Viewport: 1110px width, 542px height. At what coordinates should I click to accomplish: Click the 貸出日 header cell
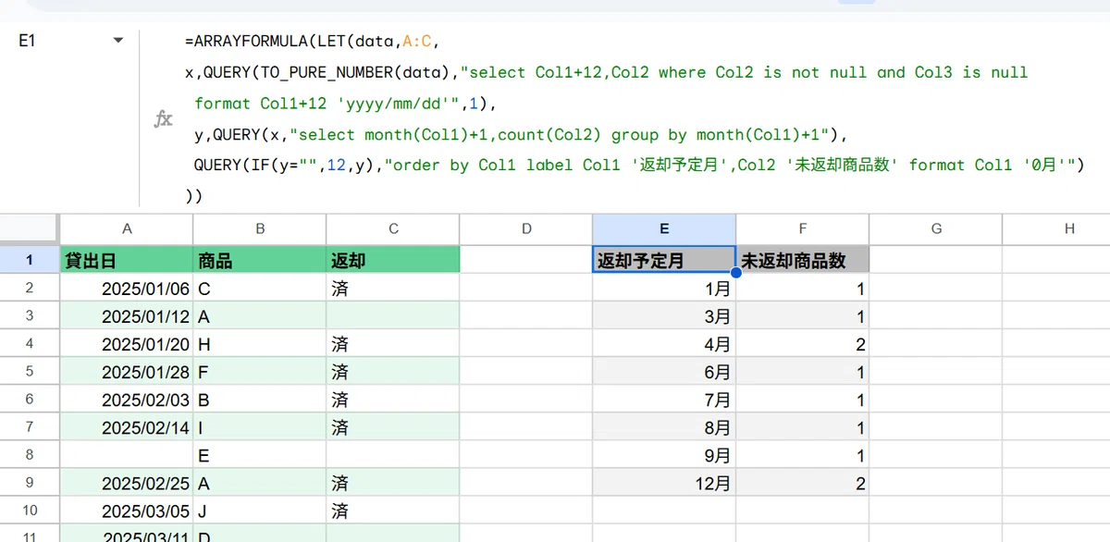(127, 260)
